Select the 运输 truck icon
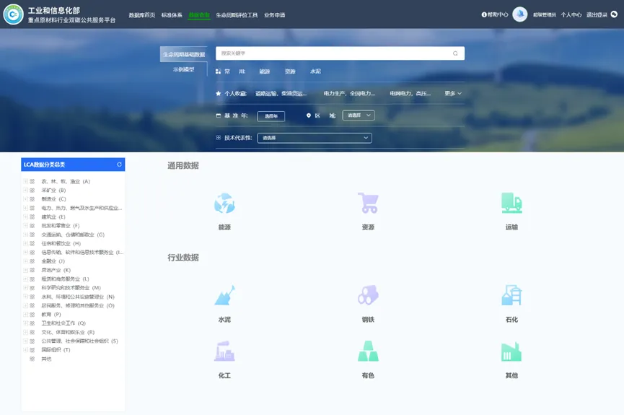The image size is (624, 415). tap(511, 204)
